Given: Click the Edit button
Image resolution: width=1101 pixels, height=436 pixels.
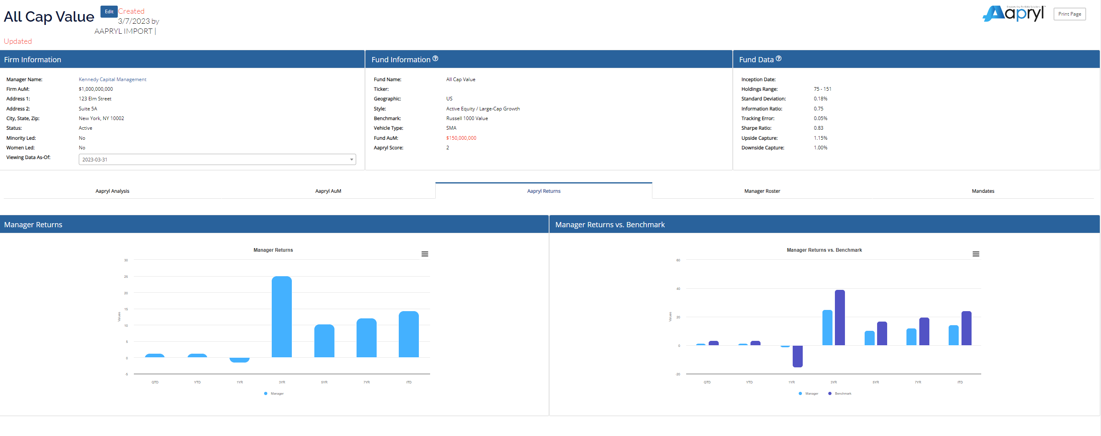Looking at the screenshot, I should click(x=109, y=12).
